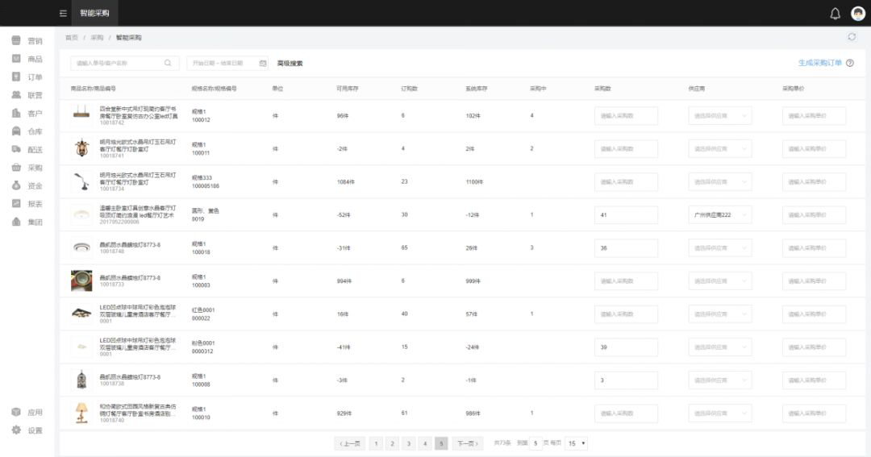Switch to the 智能采购 tab

pyautogui.click(x=95, y=14)
